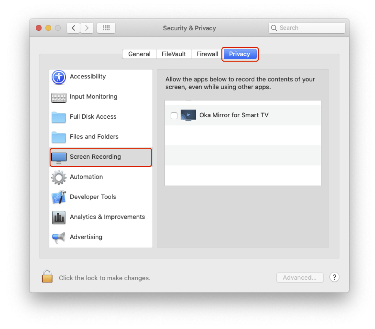This screenshot has height=329, width=375.
Task: Click the Input Monitoring keyboard icon
Action: tap(59, 97)
